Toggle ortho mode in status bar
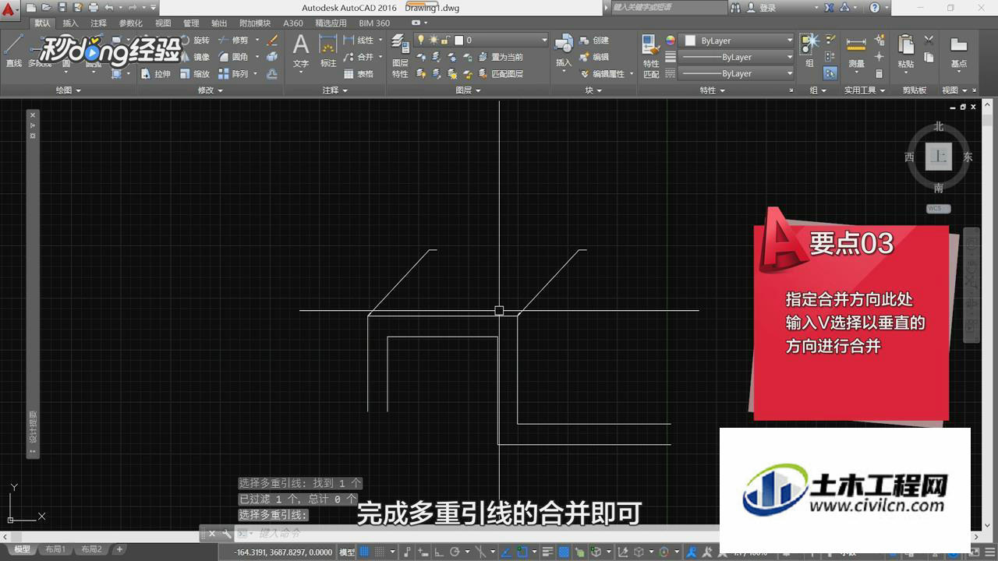The image size is (998, 561). [x=438, y=552]
